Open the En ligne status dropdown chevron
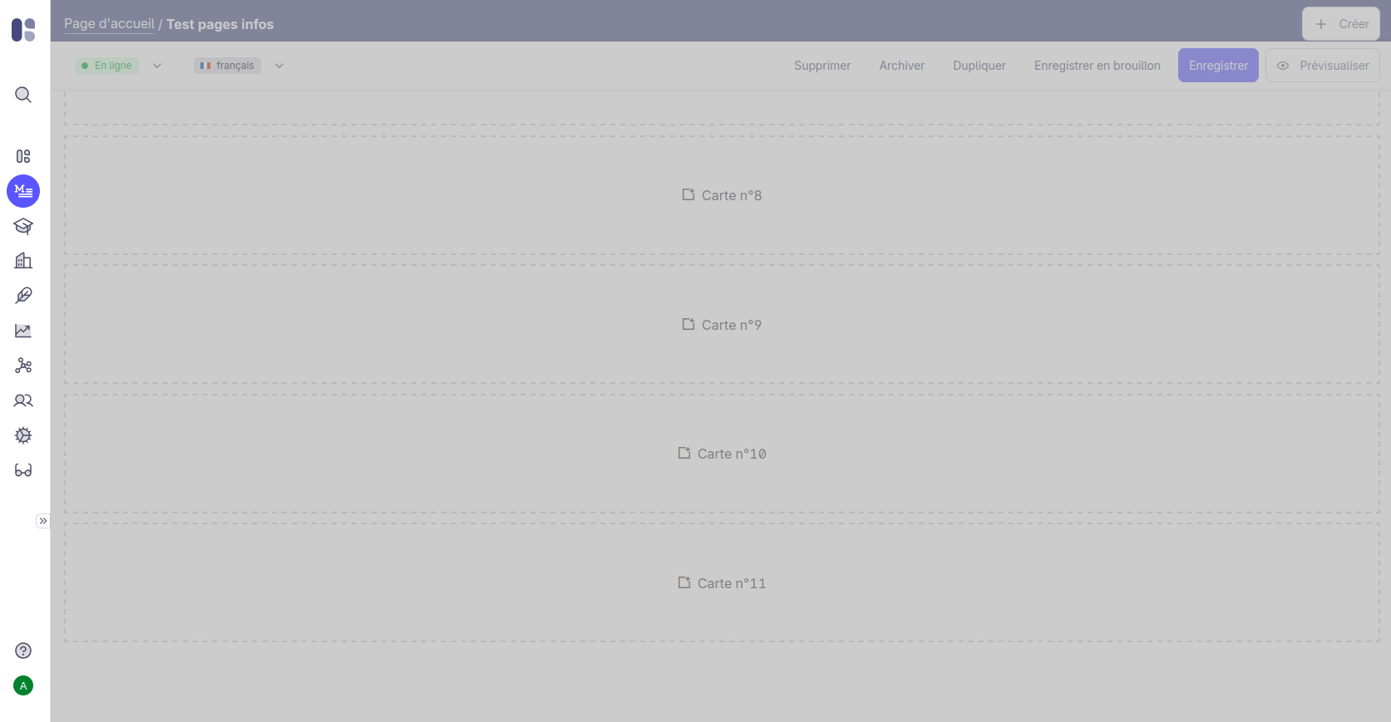This screenshot has width=1391, height=722. coord(157,66)
